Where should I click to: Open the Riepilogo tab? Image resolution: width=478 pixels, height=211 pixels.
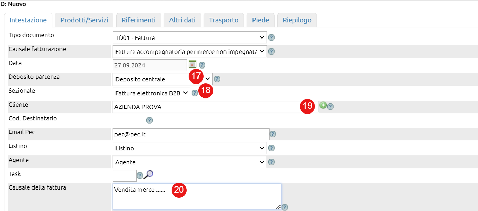[x=297, y=20]
